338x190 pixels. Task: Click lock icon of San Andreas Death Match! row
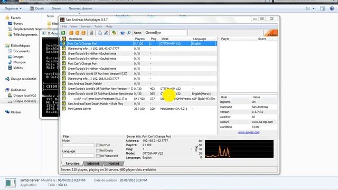pyautogui.click(x=64, y=83)
